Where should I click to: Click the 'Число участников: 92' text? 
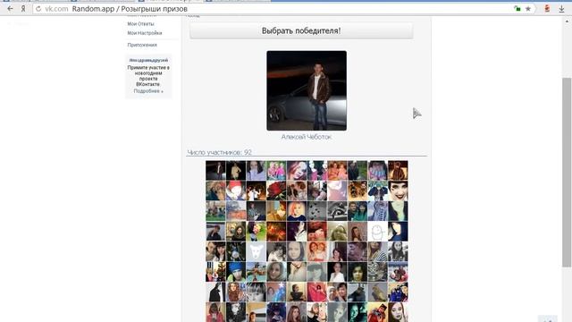click(x=219, y=152)
